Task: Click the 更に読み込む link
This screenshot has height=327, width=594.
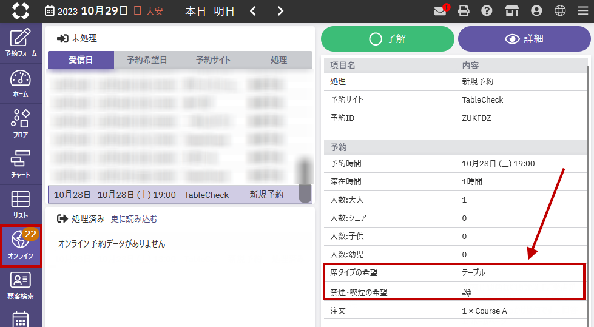Action: [x=133, y=218]
